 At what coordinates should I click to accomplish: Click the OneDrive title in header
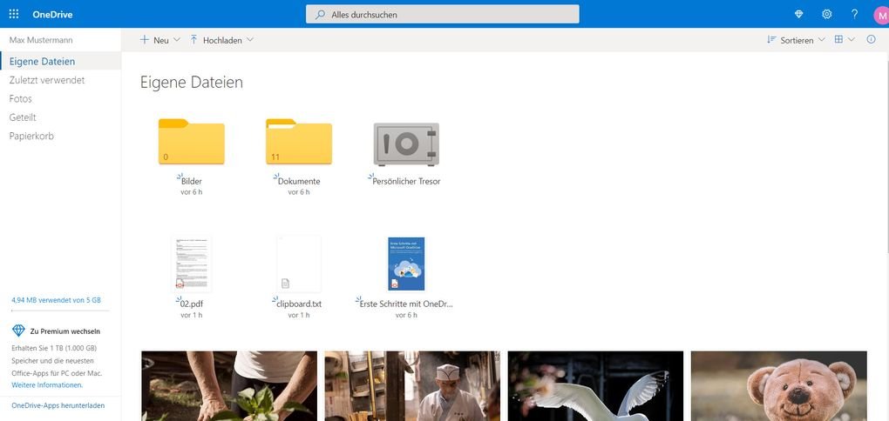pyautogui.click(x=52, y=15)
